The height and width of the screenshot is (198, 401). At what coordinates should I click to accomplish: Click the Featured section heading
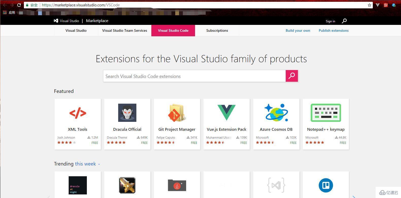point(64,91)
